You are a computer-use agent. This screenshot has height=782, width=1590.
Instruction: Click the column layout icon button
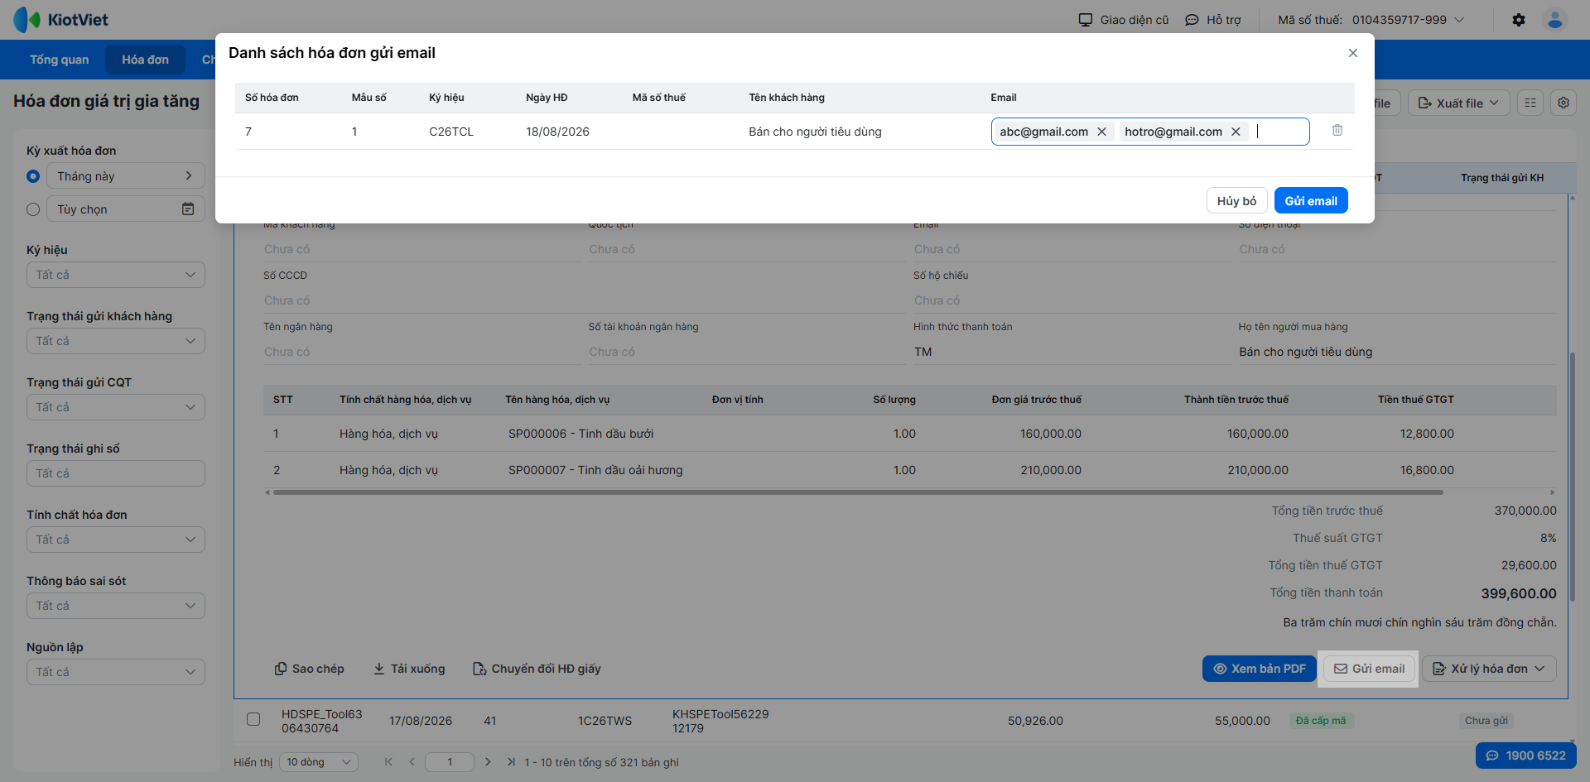tap(1530, 103)
